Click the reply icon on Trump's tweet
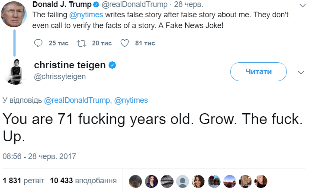The height and width of the screenshot is (191, 315). click(x=39, y=43)
